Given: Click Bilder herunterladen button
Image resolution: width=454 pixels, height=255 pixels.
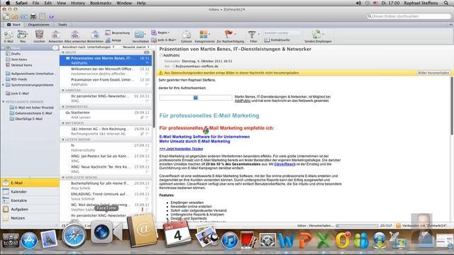Looking at the screenshot, I should coord(433,72).
